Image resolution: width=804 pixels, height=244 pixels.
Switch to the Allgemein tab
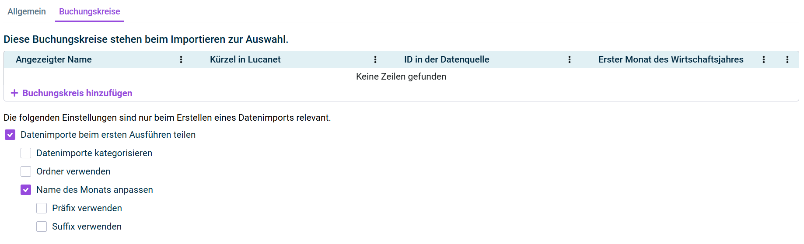27,11
